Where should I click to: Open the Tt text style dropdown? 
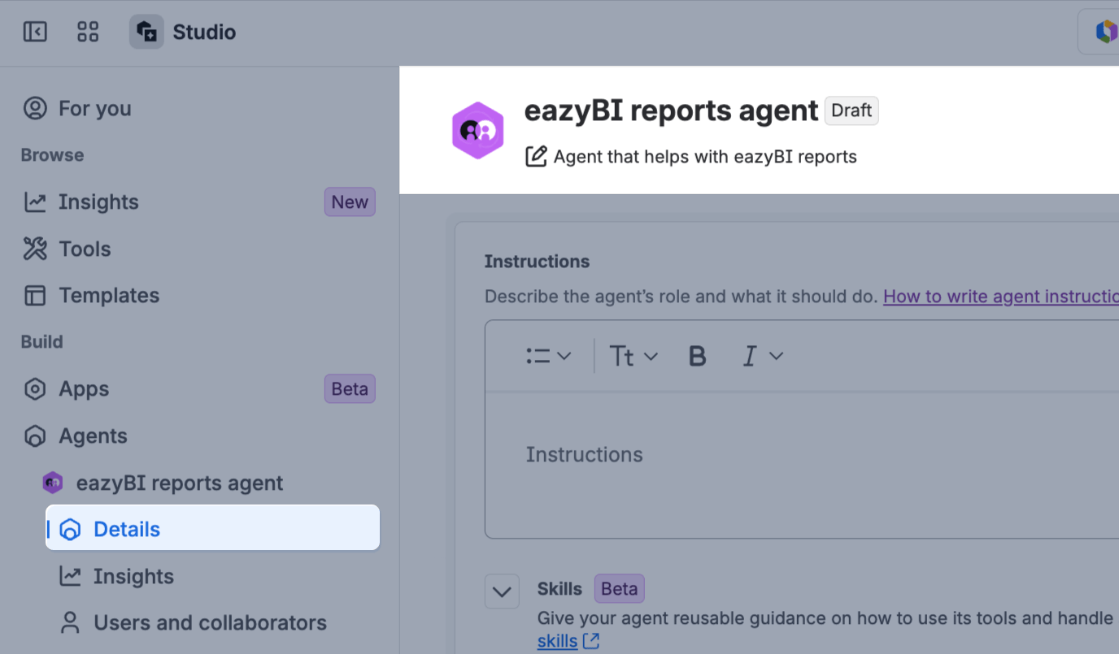[634, 356]
